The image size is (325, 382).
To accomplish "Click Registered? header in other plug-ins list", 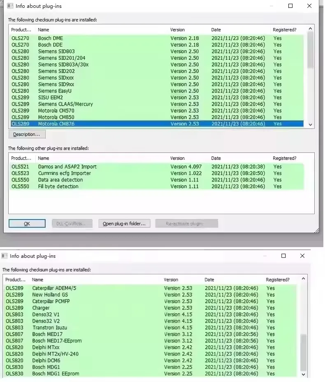I will tap(284, 158).
